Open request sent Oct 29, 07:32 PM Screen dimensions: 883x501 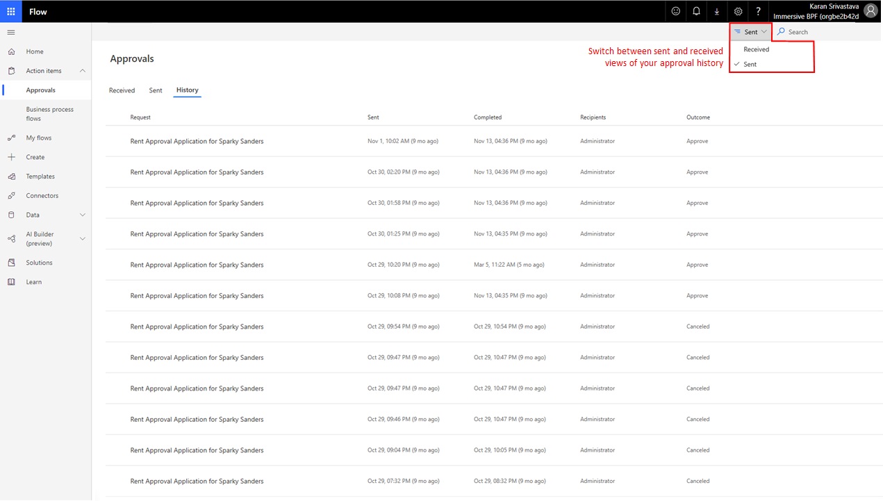tap(197, 482)
